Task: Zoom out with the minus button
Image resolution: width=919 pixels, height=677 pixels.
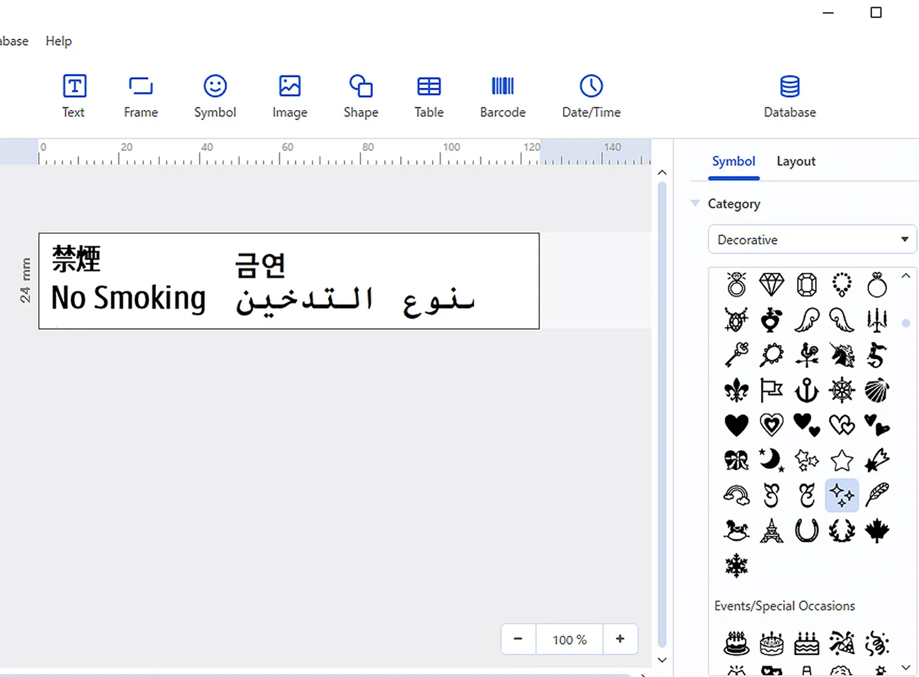Action: click(518, 639)
